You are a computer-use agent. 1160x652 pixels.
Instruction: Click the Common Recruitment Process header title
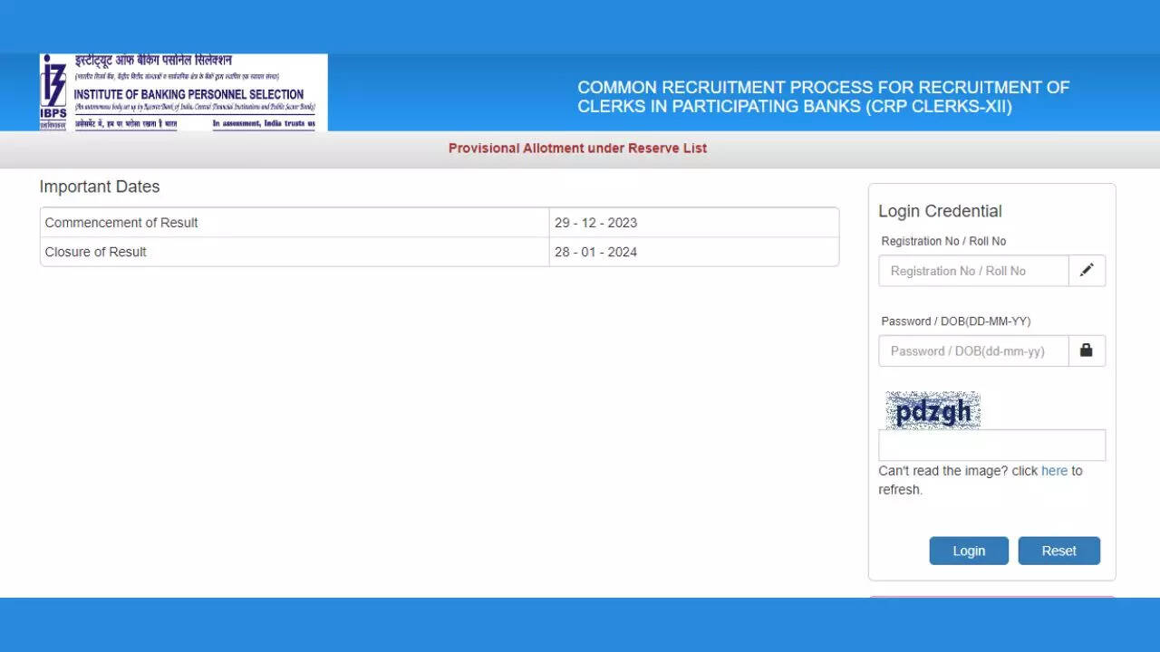[x=823, y=97]
